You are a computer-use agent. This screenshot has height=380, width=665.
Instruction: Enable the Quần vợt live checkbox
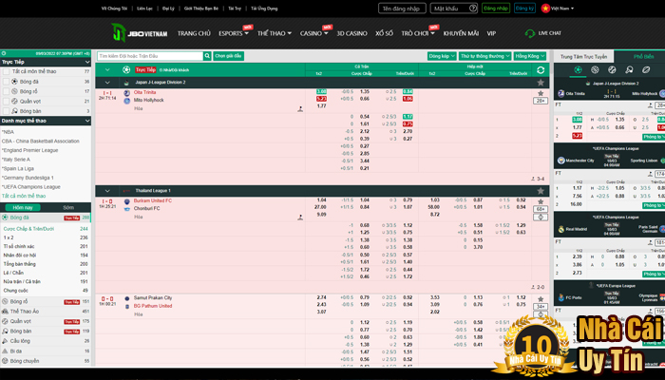[7, 100]
